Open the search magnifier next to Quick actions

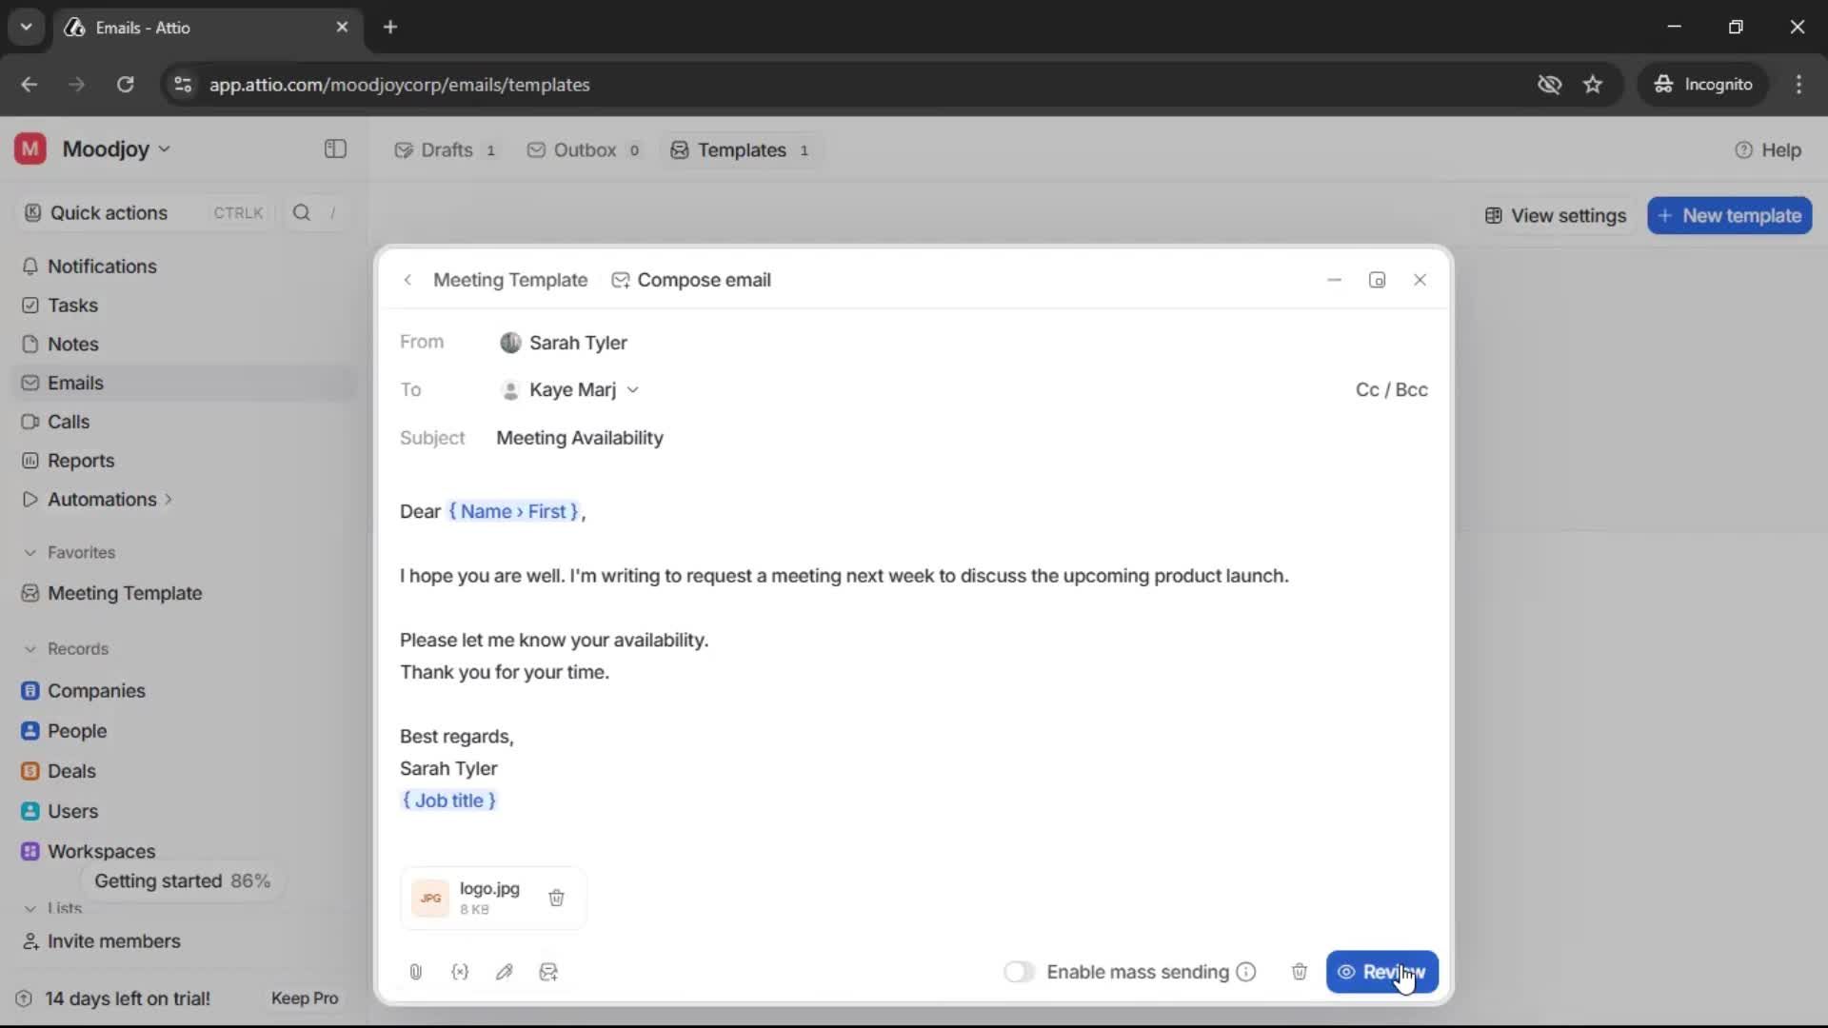coord(301,212)
